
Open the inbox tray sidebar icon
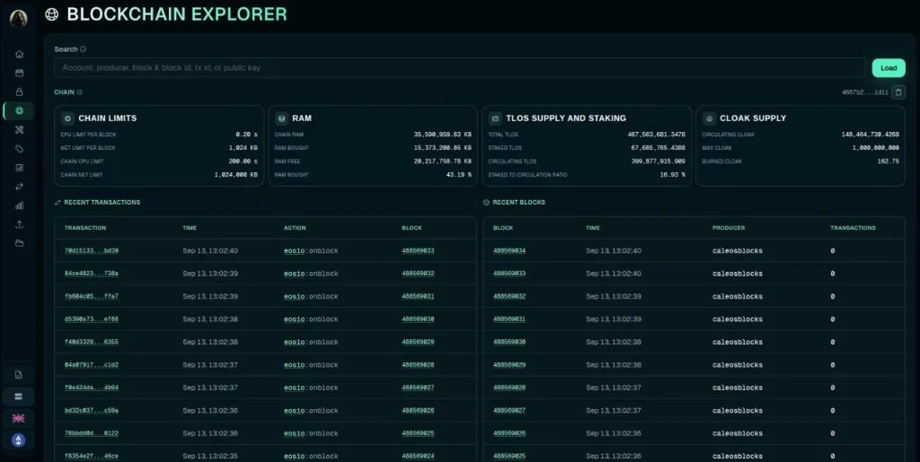[20, 74]
